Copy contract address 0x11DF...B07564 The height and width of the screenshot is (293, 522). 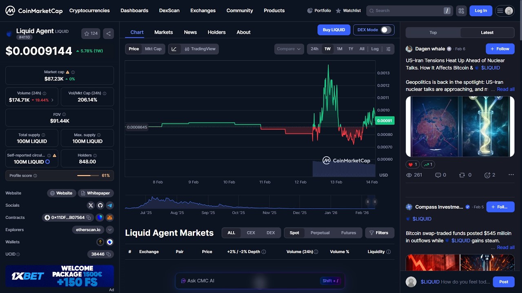pyautogui.click(x=88, y=218)
